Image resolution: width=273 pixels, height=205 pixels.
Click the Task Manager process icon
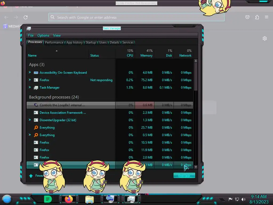click(36, 88)
